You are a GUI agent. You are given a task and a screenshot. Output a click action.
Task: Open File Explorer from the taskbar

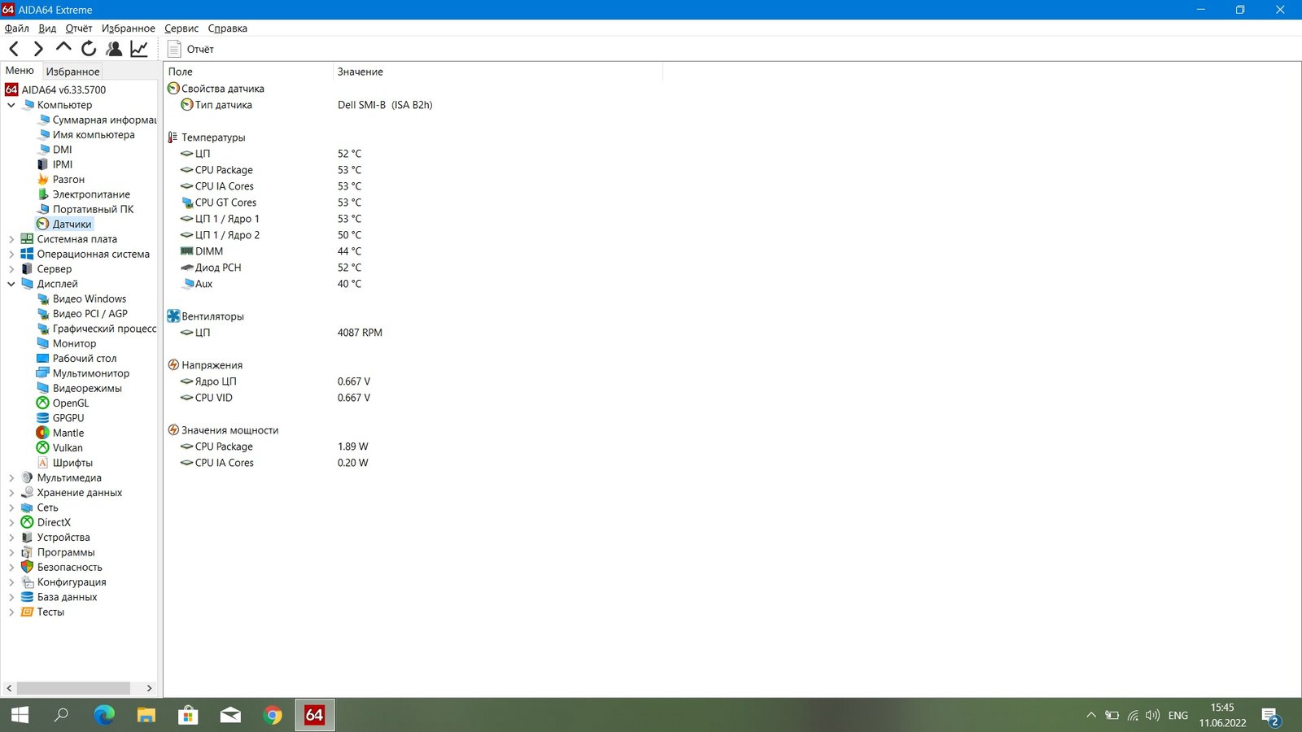tap(146, 715)
